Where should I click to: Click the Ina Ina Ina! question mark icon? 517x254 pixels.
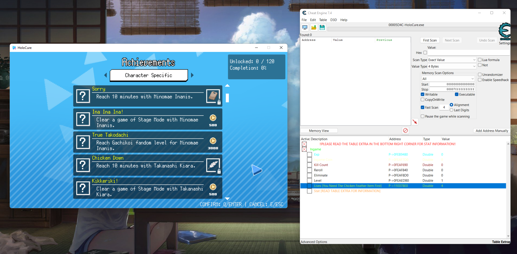(x=83, y=119)
